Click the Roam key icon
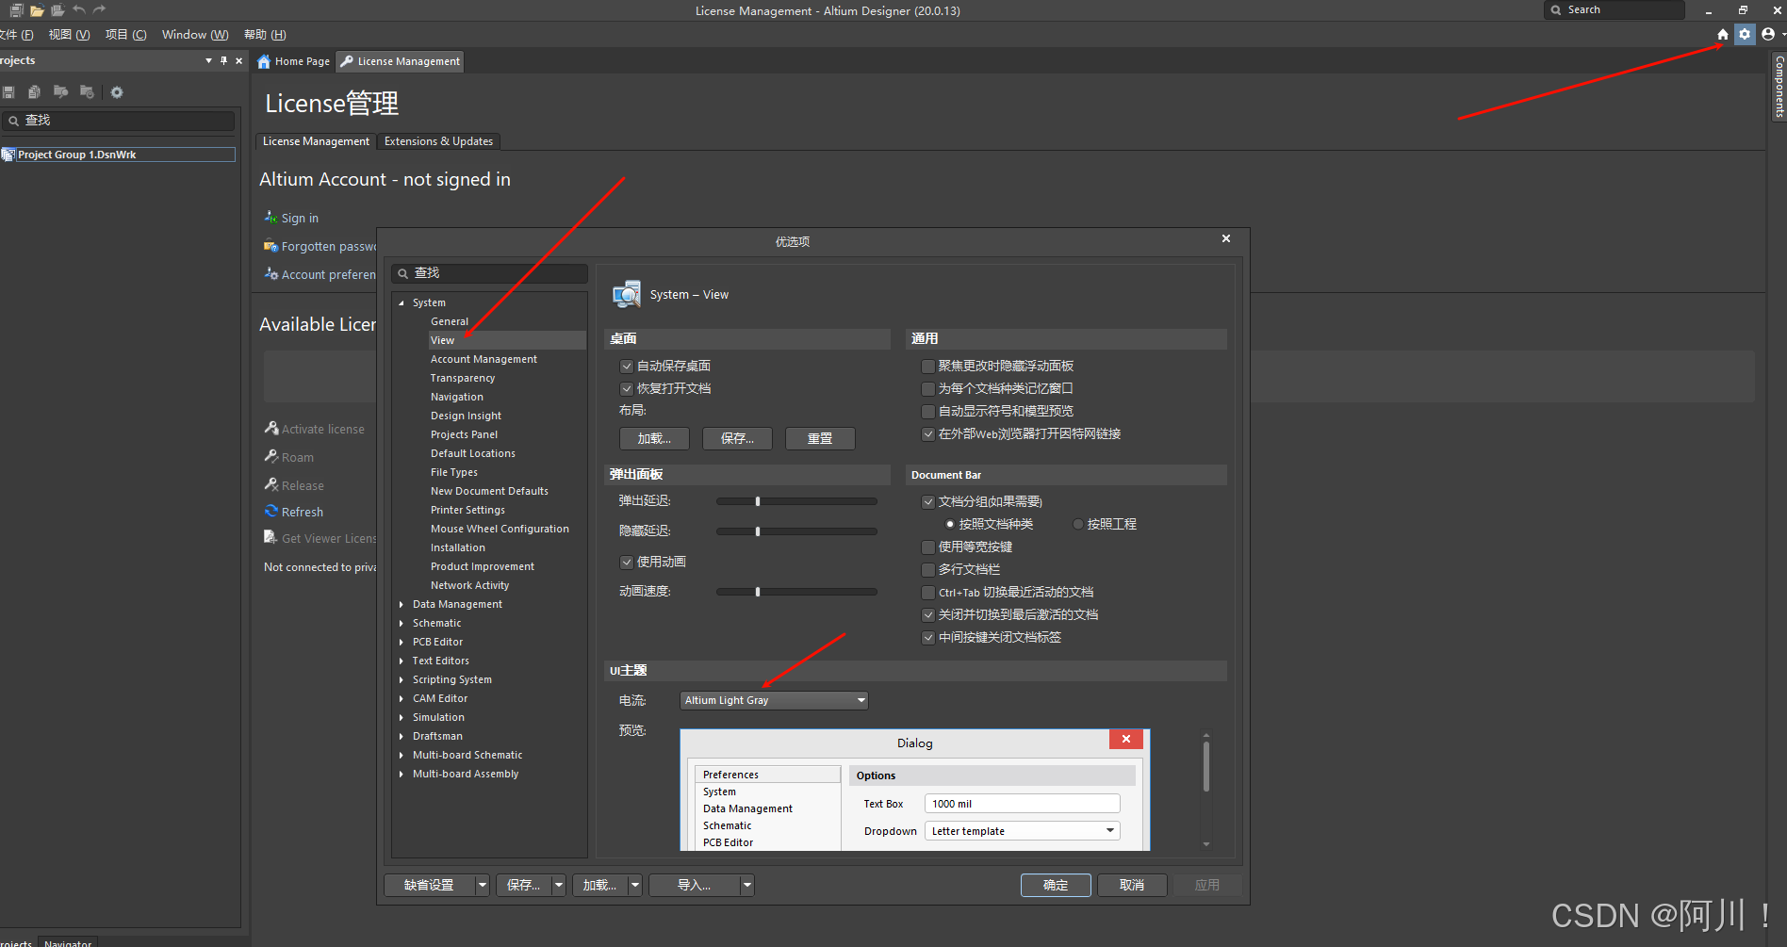 point(271,456)
